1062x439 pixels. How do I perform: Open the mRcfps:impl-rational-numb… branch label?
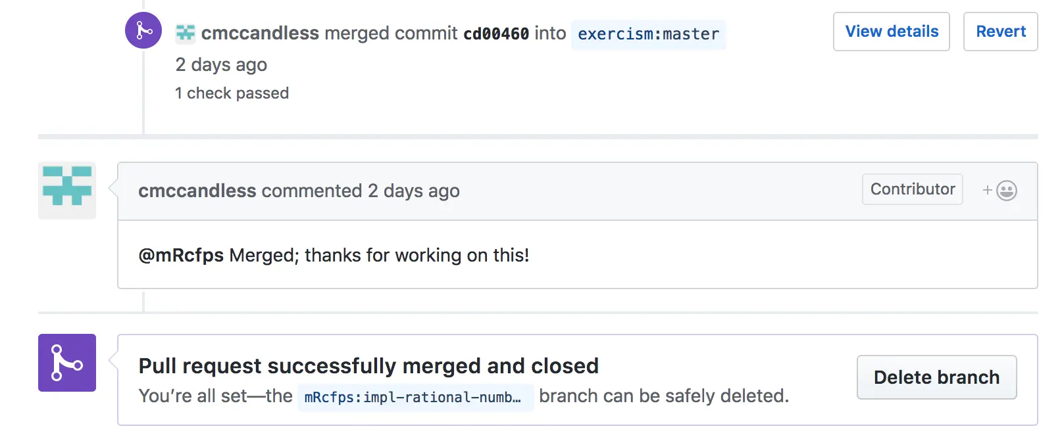415,397
